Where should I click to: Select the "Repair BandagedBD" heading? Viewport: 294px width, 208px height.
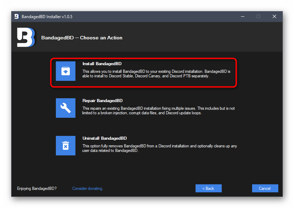[x=103, y=101]
